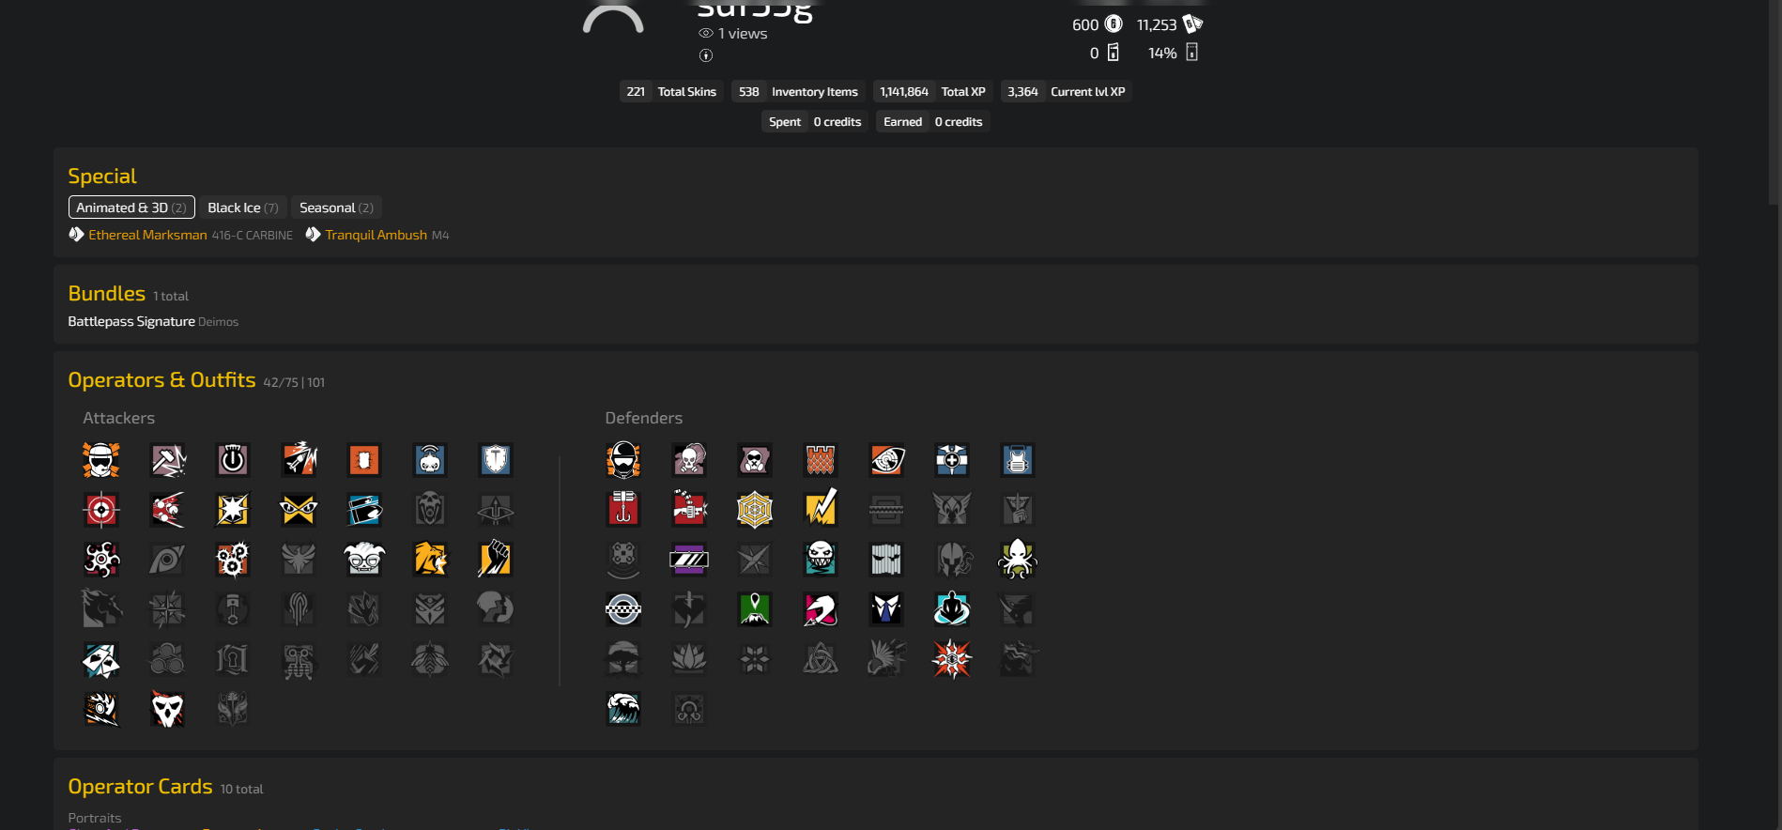This screenshot has width=1782, height=830.
Task: Select the Buck operator icon
Action: point(364,510)
